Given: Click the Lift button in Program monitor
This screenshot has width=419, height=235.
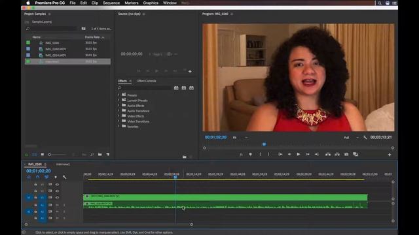Looking at the screenshot, I should coord(328,154).
